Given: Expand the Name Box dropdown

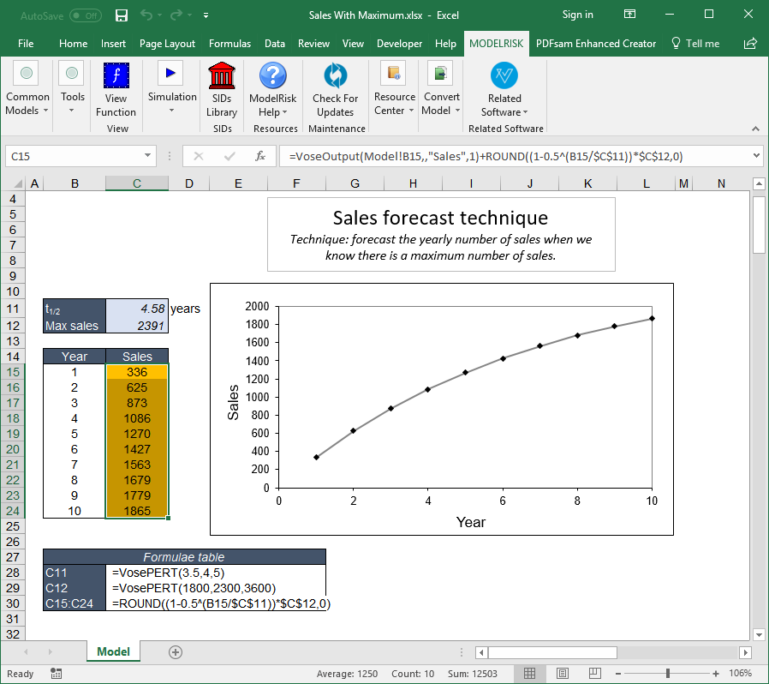Looking at the screenshot, I should pos(148,156).
